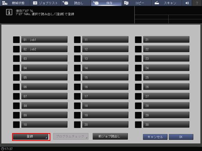Choose program slot 23

click(x=166, y=58)
